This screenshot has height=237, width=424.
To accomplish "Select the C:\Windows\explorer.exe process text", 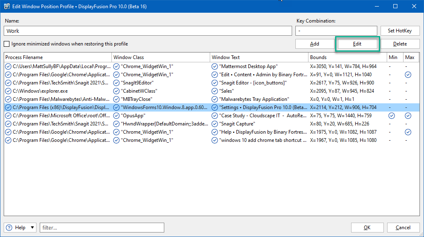I will coord(40,91).
